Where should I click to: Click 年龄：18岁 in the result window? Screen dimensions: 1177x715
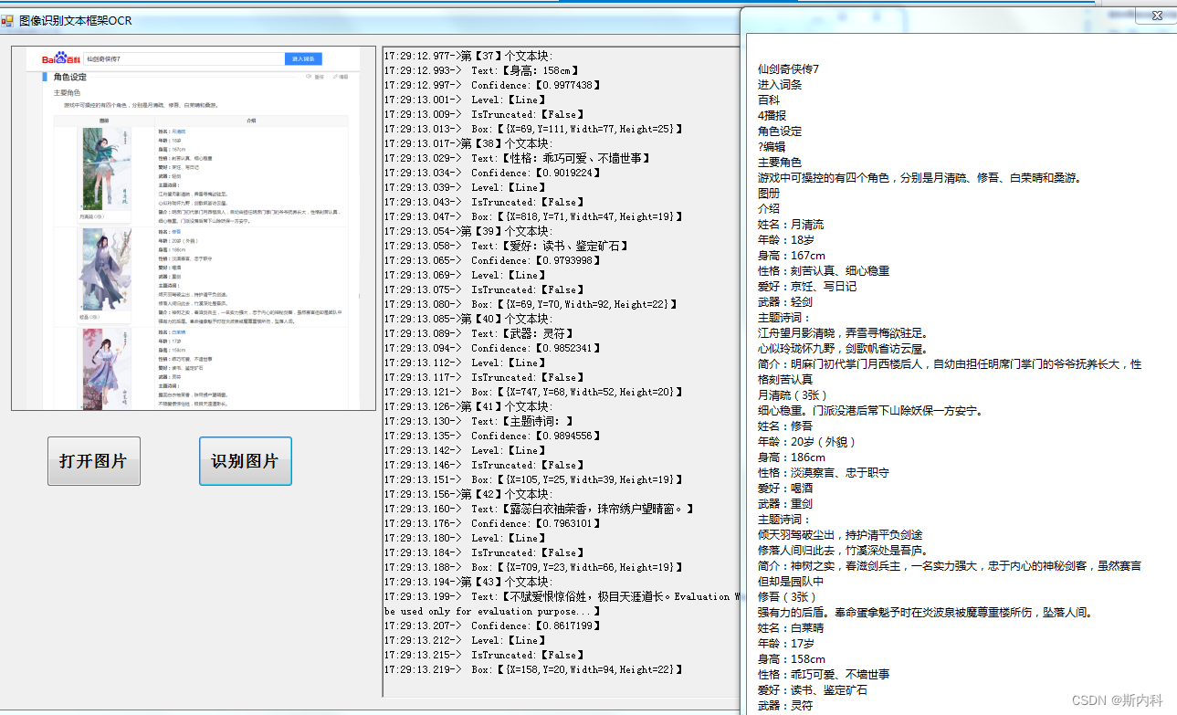coord(785,240)
